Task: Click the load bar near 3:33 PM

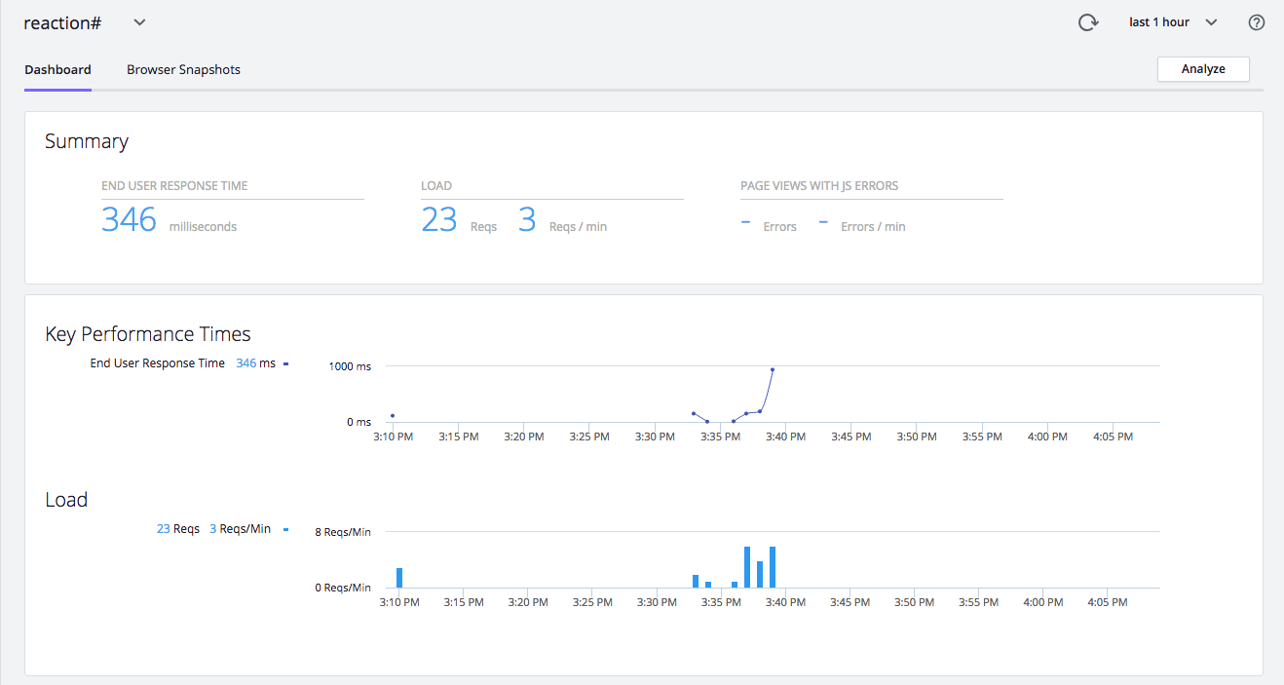Action: click(696, 582)
